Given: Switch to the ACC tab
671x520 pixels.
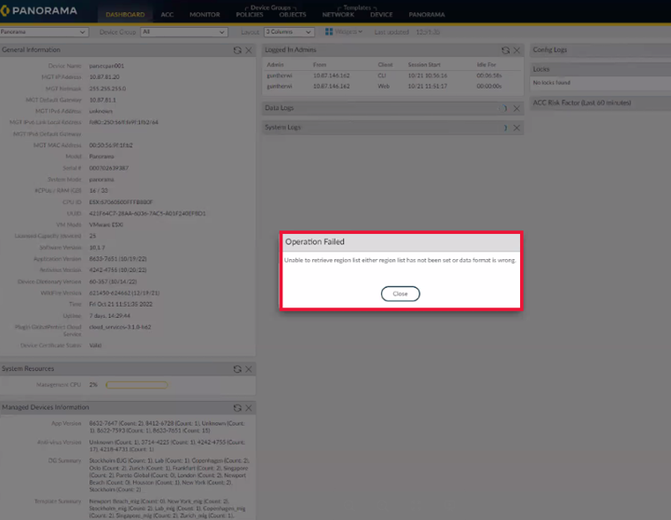Looking at the screenshot, I should (167, 15).
